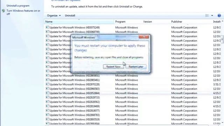The width and height of the screenshot is (224, 126).
Task: Select Update for Microsoft Windows (KB2985461)
Action: tap(75, 80)
